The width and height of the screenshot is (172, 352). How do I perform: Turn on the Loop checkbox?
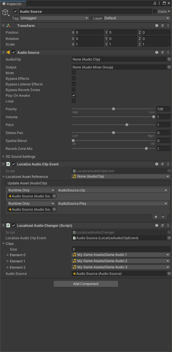74,101
